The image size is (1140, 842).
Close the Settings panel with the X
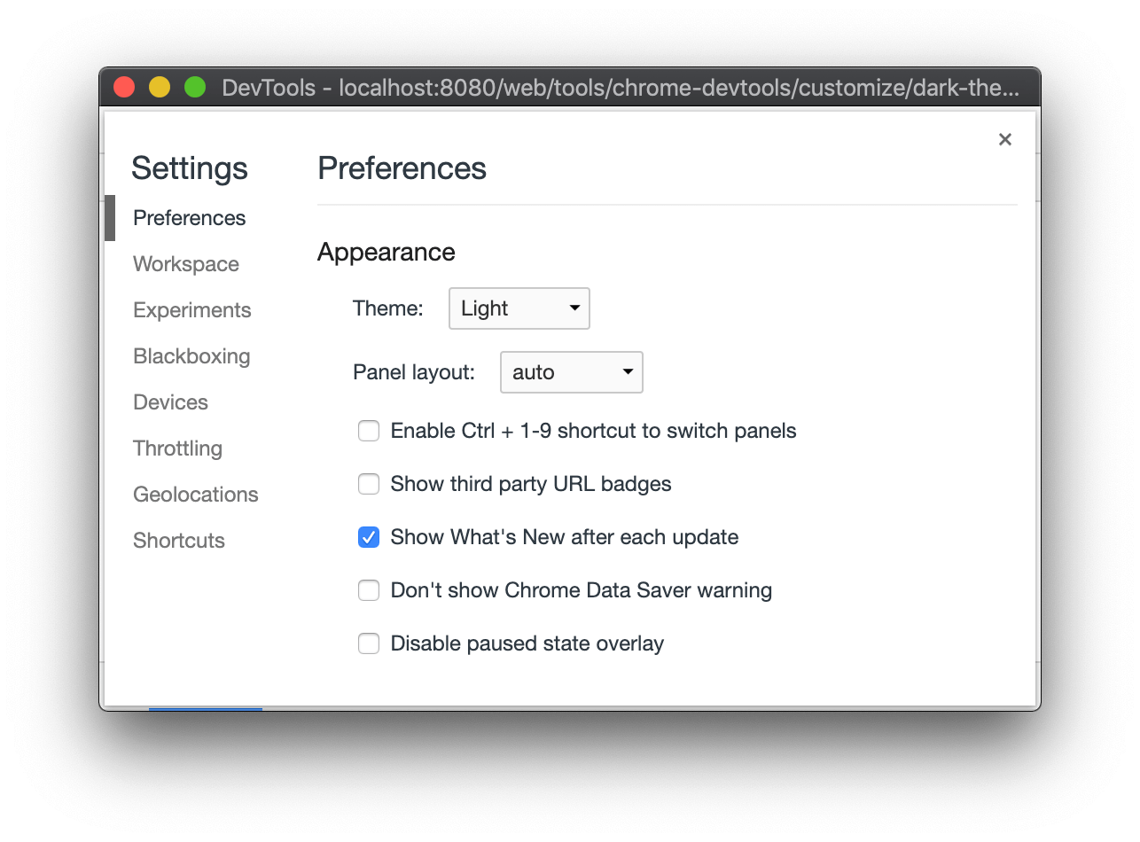pyautogui.click(x=1004, y=139)
